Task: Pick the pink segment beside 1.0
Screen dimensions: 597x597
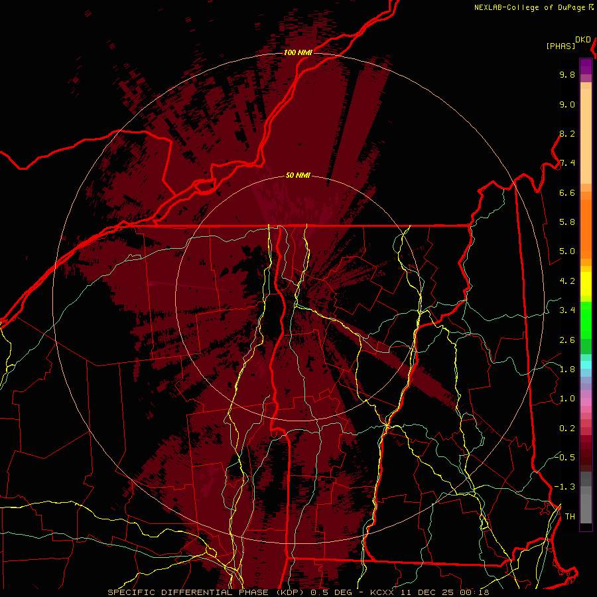Action: [x=586, y=402]
